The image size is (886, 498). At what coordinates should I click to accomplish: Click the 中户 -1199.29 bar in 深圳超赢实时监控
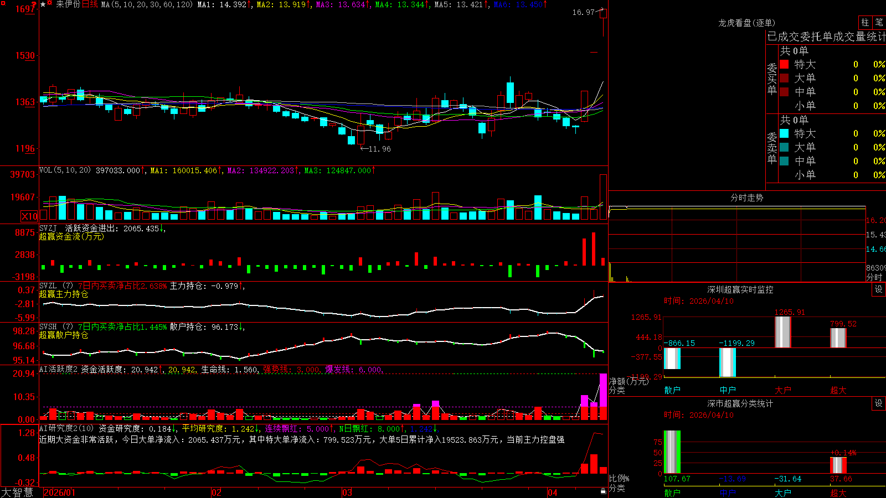(727, 362)
